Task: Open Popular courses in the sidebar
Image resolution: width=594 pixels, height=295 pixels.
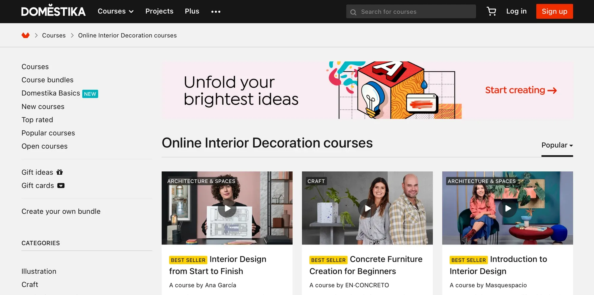Action: pyautogui.click(x=48, y=133)
